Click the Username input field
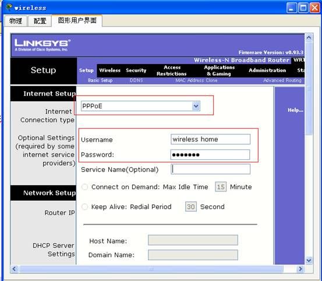The height and width of the screenshot is (281, 322). [x=210, y=139]
